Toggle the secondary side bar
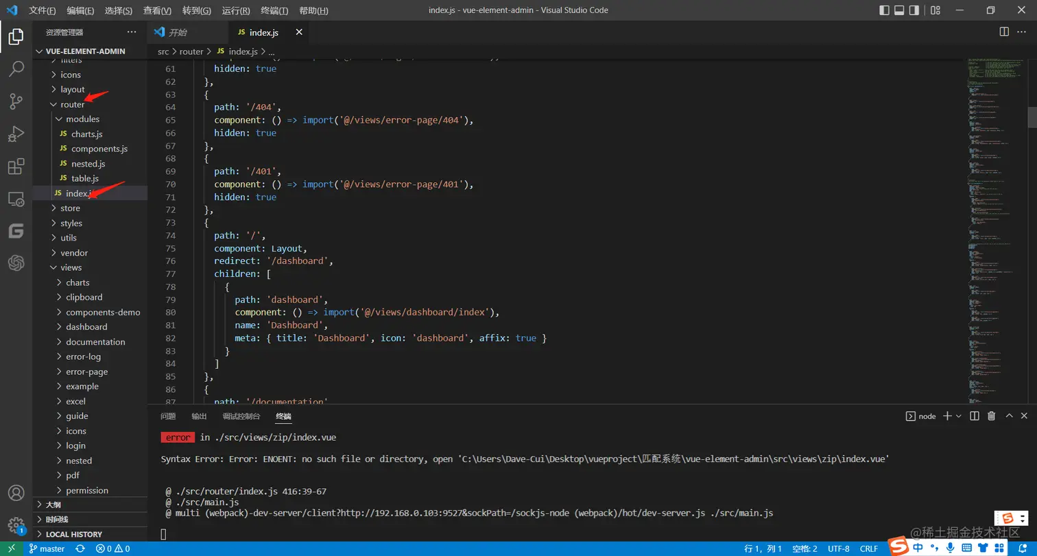Screen dimensions: 1037x556 point(914,10)
